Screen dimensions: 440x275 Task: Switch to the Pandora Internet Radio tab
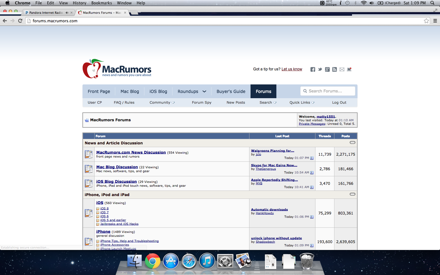point(46,13)
